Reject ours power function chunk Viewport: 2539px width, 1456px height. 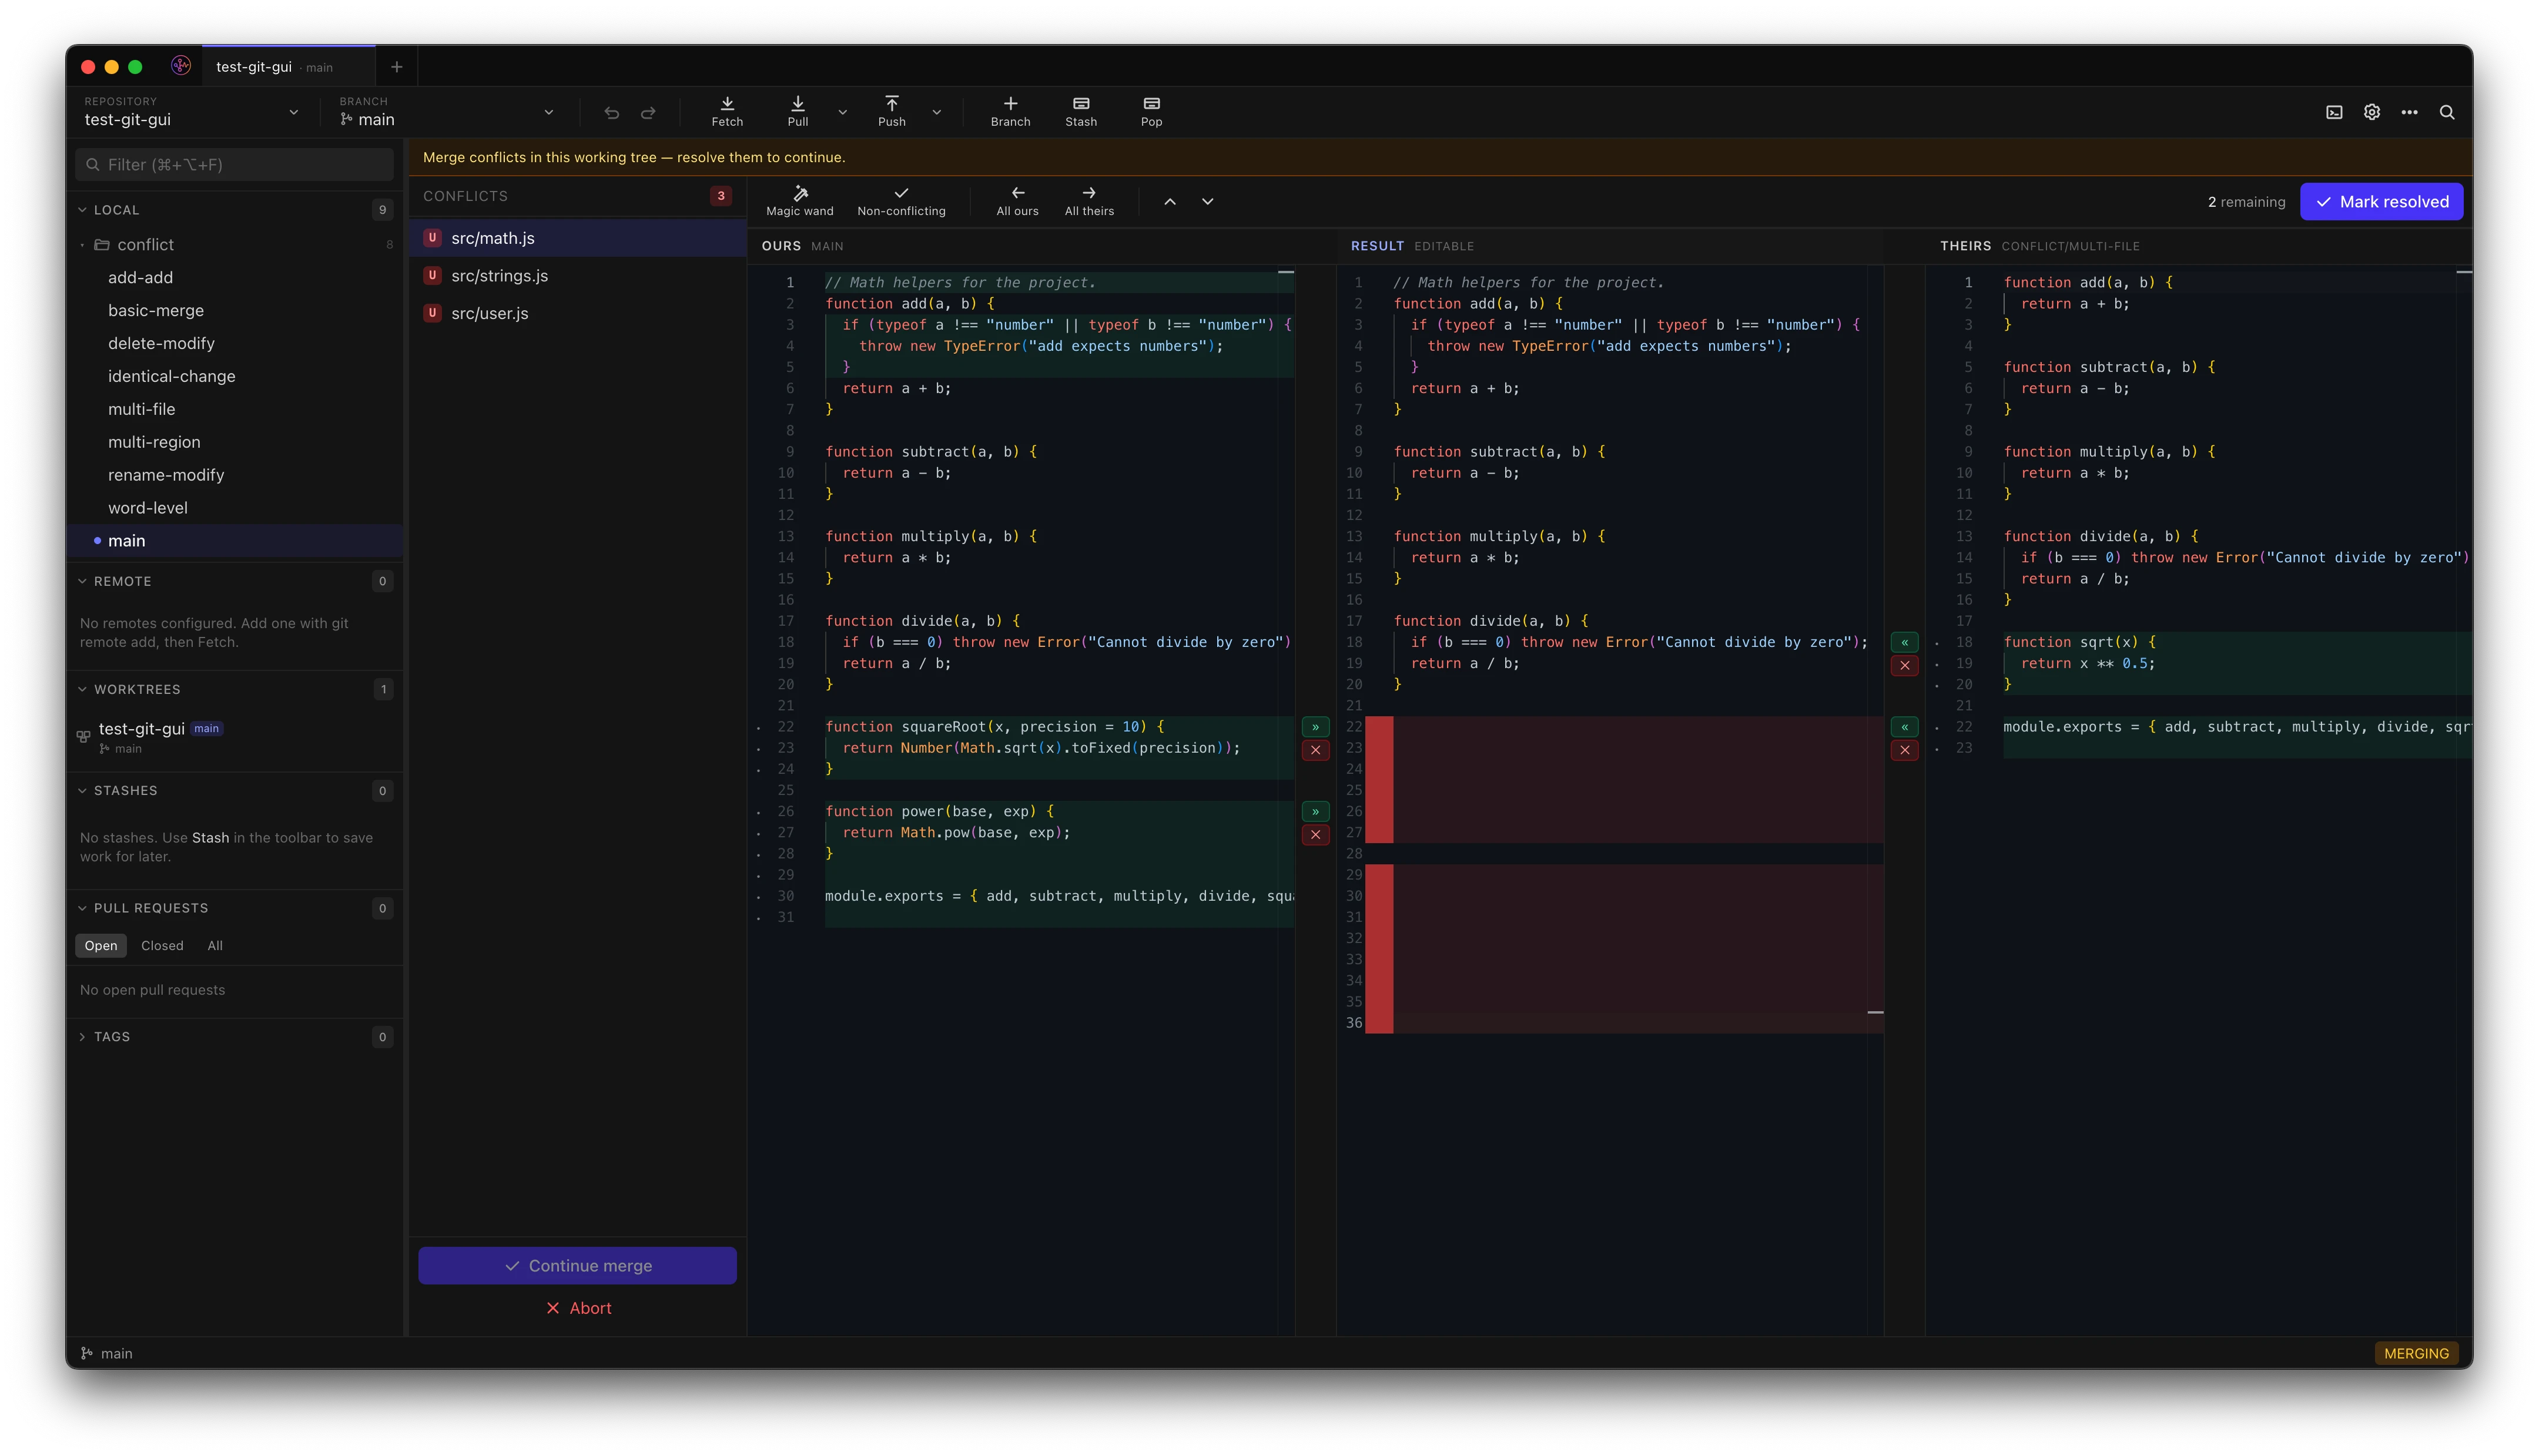(1315, 834)
